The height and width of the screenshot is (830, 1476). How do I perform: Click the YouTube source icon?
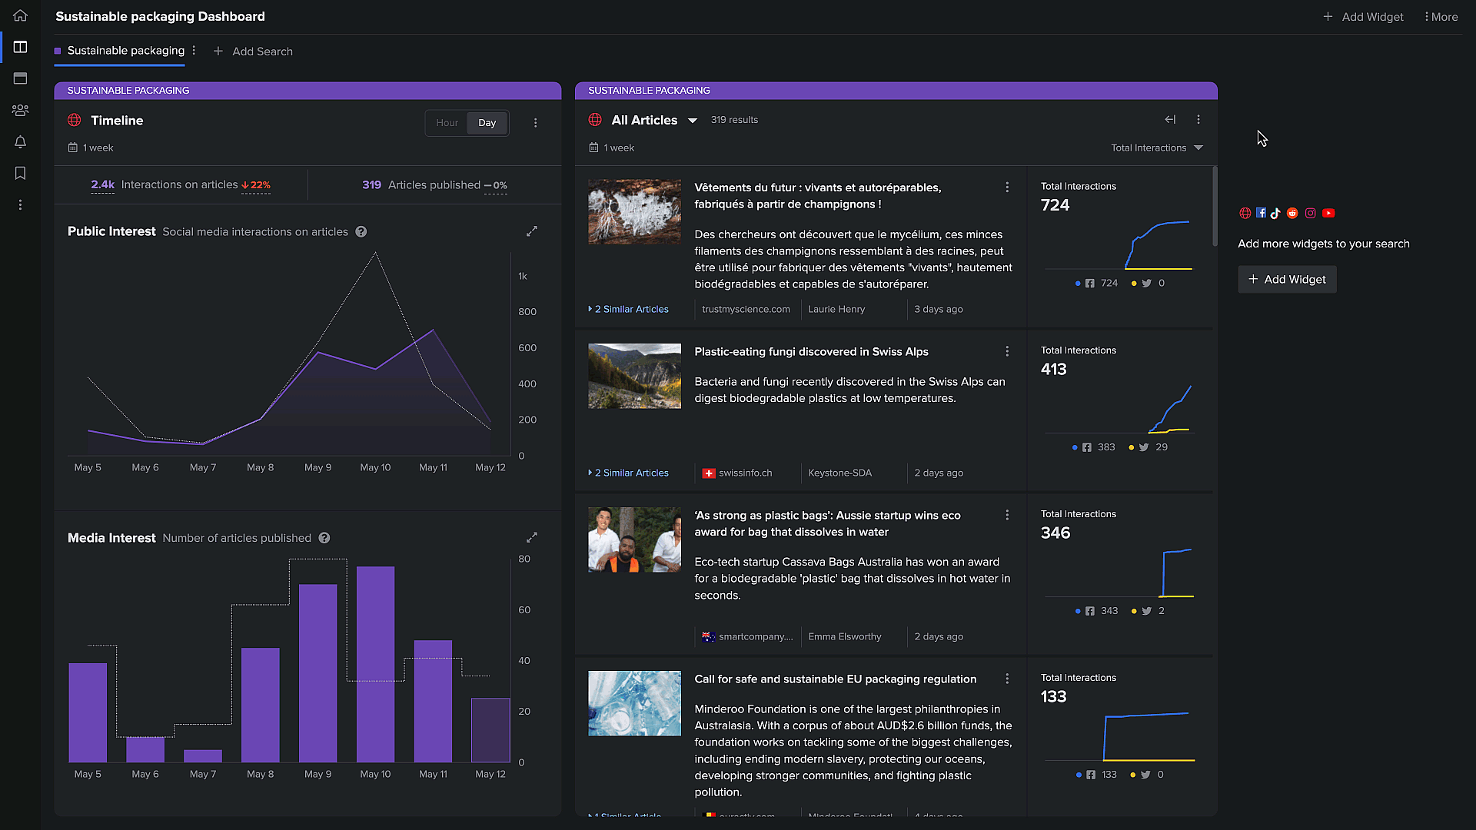pos(1328,213)
